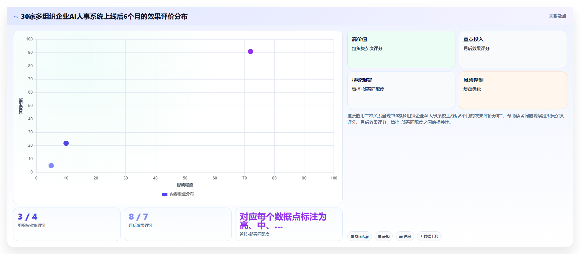This screenshot has width=580, height=254.
Task: Click the 影响程度 x-axis title
Action: [185, 185]
